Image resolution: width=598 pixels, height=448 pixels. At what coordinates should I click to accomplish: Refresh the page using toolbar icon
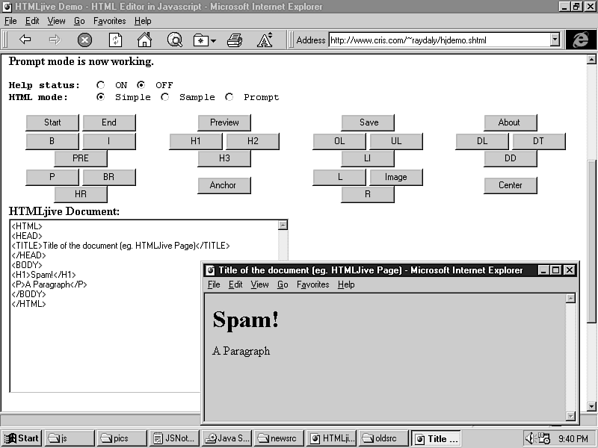click(x=115, y=40)
